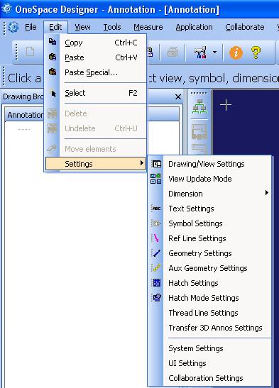The height and width of the screenshot is (388, 279).
Task: Open the Application menu
Action: [194, 27]
